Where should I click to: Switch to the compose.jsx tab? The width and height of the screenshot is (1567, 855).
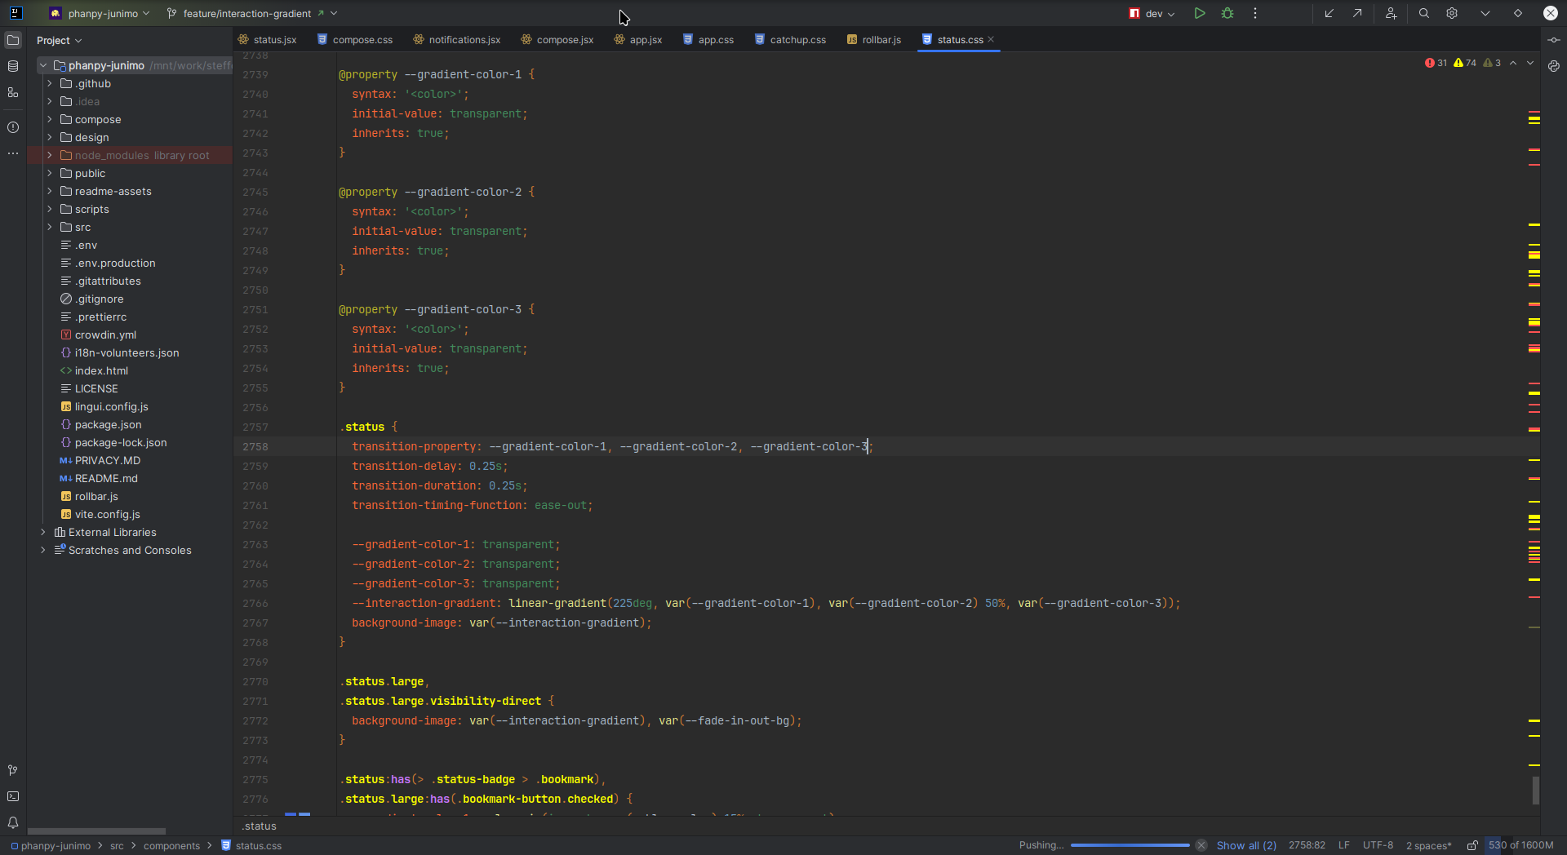coord(557,39)
